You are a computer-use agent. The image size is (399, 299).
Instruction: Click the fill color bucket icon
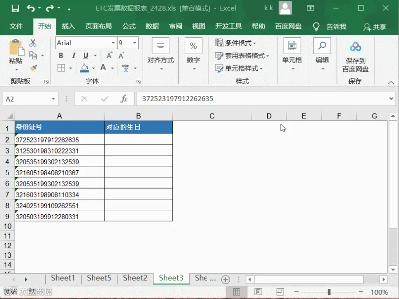pyautogui.click(x=84, y=68)
